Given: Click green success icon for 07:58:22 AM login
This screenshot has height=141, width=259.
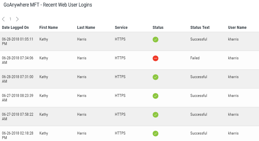Looking at the screenshot, I should pyautogui.click(x=156, y=115).
